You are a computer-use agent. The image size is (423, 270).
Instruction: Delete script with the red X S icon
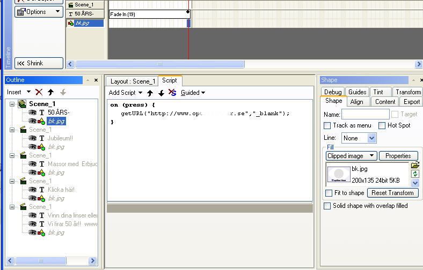pyautogui.click(x=172, y=93)
